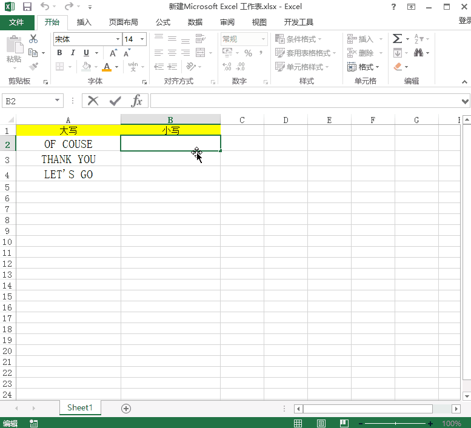471x428 pixels.
Task: Click the macro recording icon in status bar
Action: tap(34, 424)
